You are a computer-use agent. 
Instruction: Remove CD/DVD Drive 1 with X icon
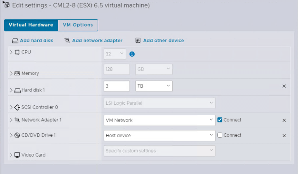pyautogui.click(x=284, y=136)
